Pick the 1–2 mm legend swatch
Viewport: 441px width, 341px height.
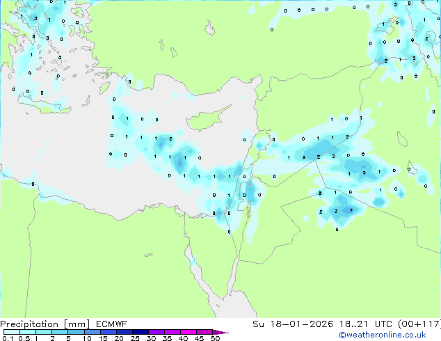[x=44, y=332]
